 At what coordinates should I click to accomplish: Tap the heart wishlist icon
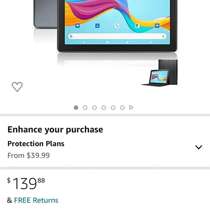coord(17,87)
